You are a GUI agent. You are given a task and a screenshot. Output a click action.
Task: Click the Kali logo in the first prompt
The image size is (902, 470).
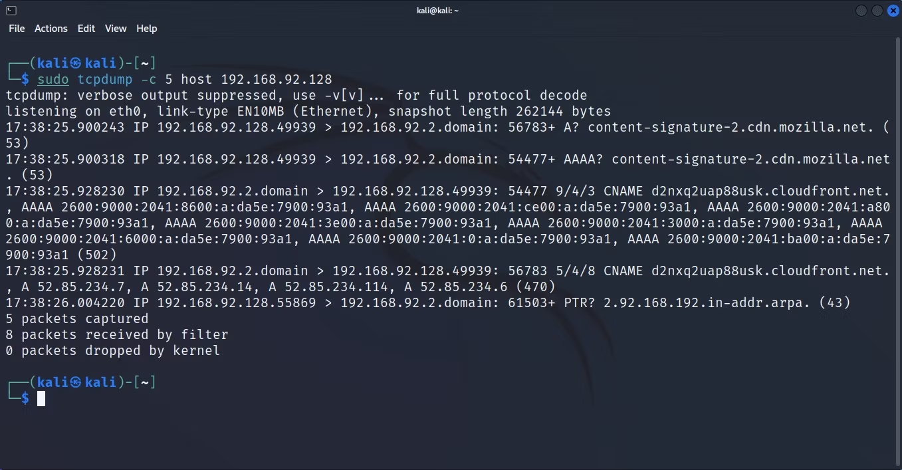(x=76, y=63)
